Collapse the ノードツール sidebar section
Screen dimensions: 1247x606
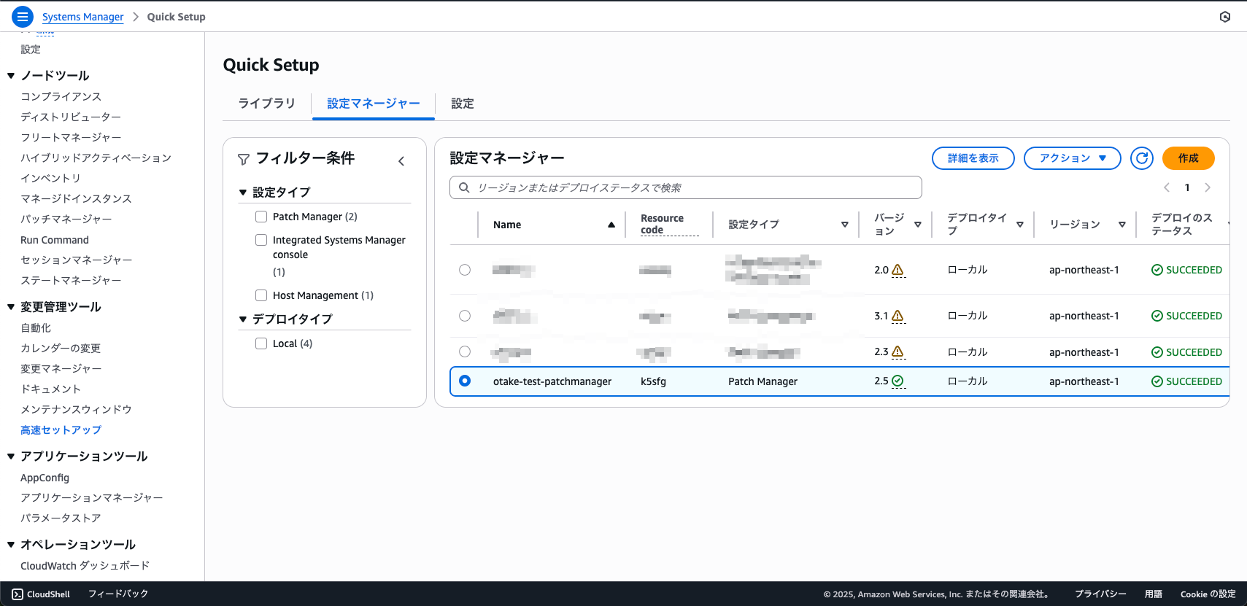point(11,76)
